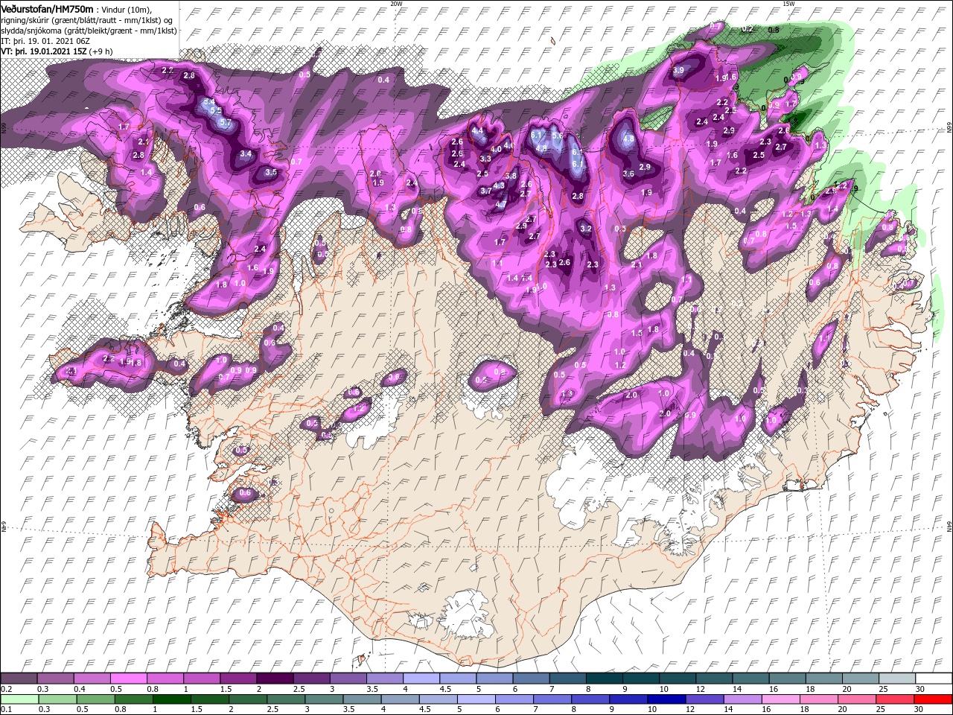Viewport: 953px width, 715px height.
Task: Click the 0.2 label under the purple scale
Action: 5,689
